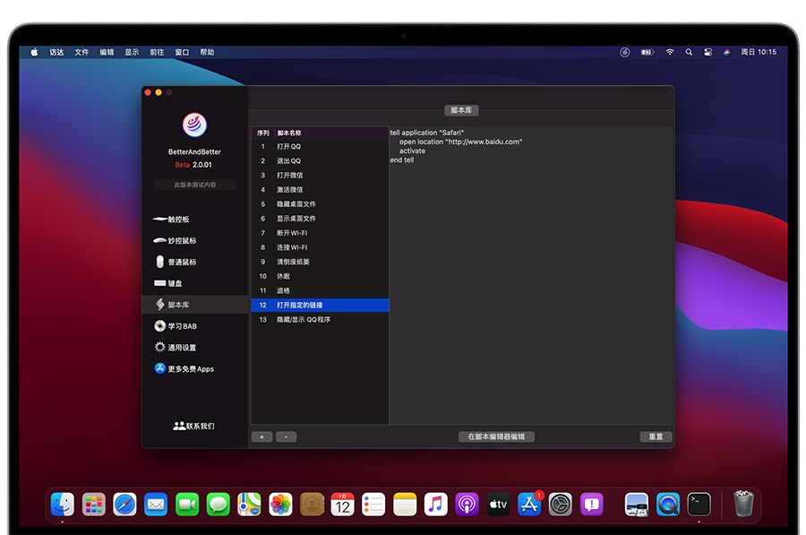Screen dimensions: 806x535
Task: Click the BetterAndBetter app logo
Action: 194,125
